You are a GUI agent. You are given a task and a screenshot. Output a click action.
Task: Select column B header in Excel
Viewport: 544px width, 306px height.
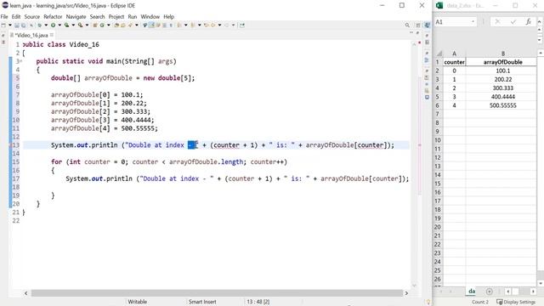click(502, 54)
